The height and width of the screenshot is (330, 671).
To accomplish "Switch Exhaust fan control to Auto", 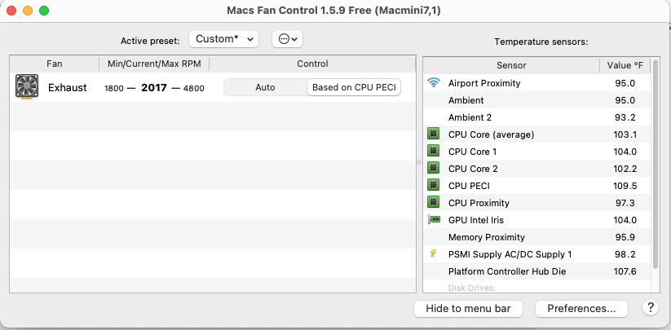I will (265, 88).
